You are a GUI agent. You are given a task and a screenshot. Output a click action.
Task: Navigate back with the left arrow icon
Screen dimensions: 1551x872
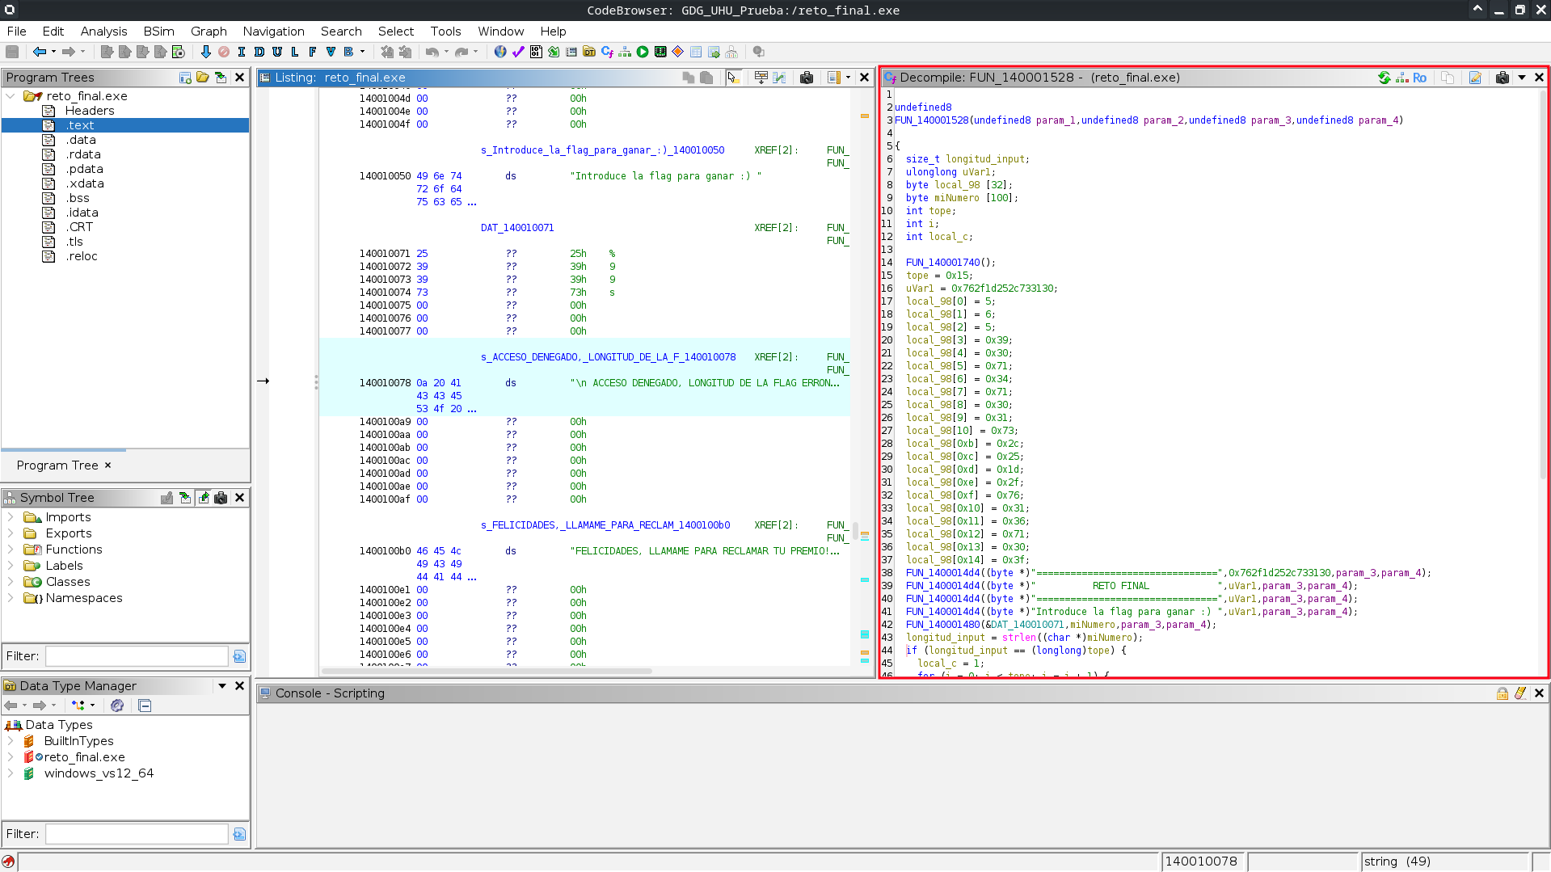tap(39, 52)
